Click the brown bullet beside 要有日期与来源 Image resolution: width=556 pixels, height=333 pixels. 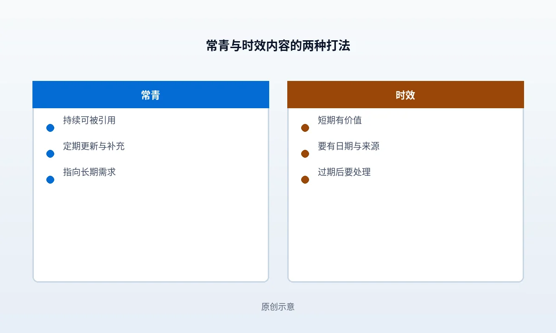click(305, 154)
